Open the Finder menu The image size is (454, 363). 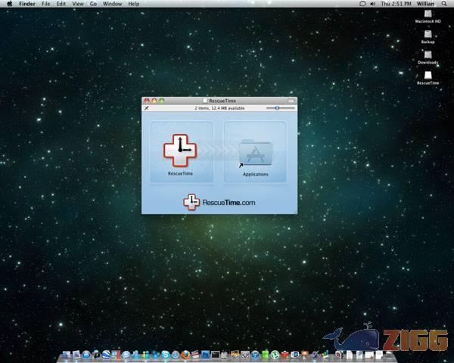tap(27, 4)
